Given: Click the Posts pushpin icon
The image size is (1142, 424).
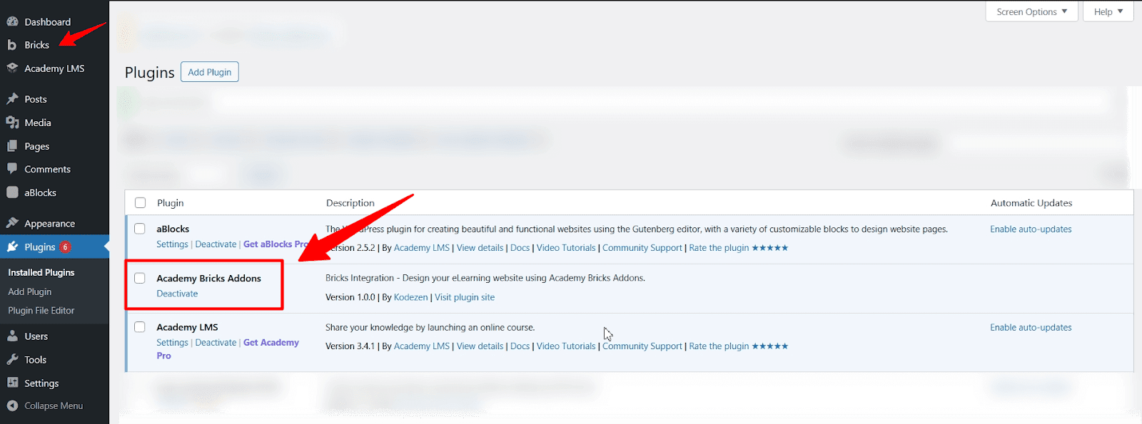Looking at the screenshot, I should tap(12, 99).
